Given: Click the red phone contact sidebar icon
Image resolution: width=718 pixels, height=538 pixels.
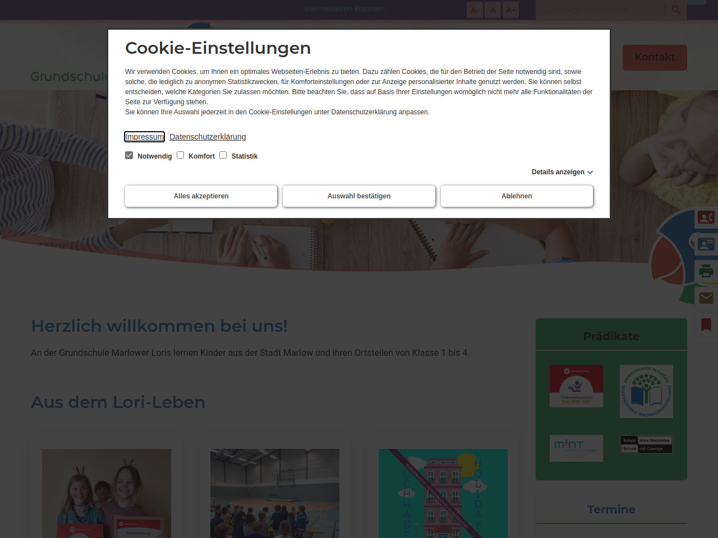Looking at the screenshot, I should [706, 217].
